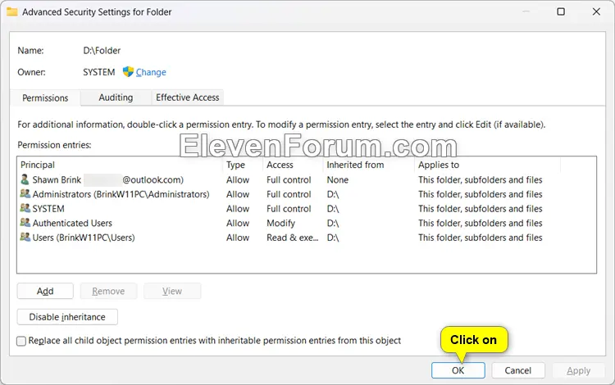
Task: Click Disable inheritance button
Action: pos(67,317)
